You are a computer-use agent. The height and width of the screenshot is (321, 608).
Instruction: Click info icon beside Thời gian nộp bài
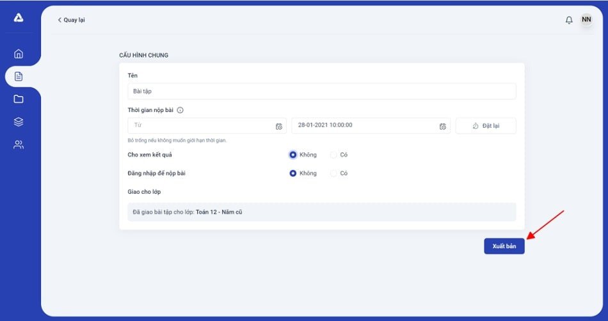pos(180,110)
